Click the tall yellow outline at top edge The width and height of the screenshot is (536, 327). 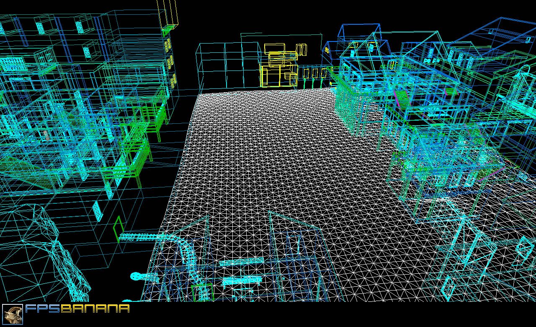(167, 13)
